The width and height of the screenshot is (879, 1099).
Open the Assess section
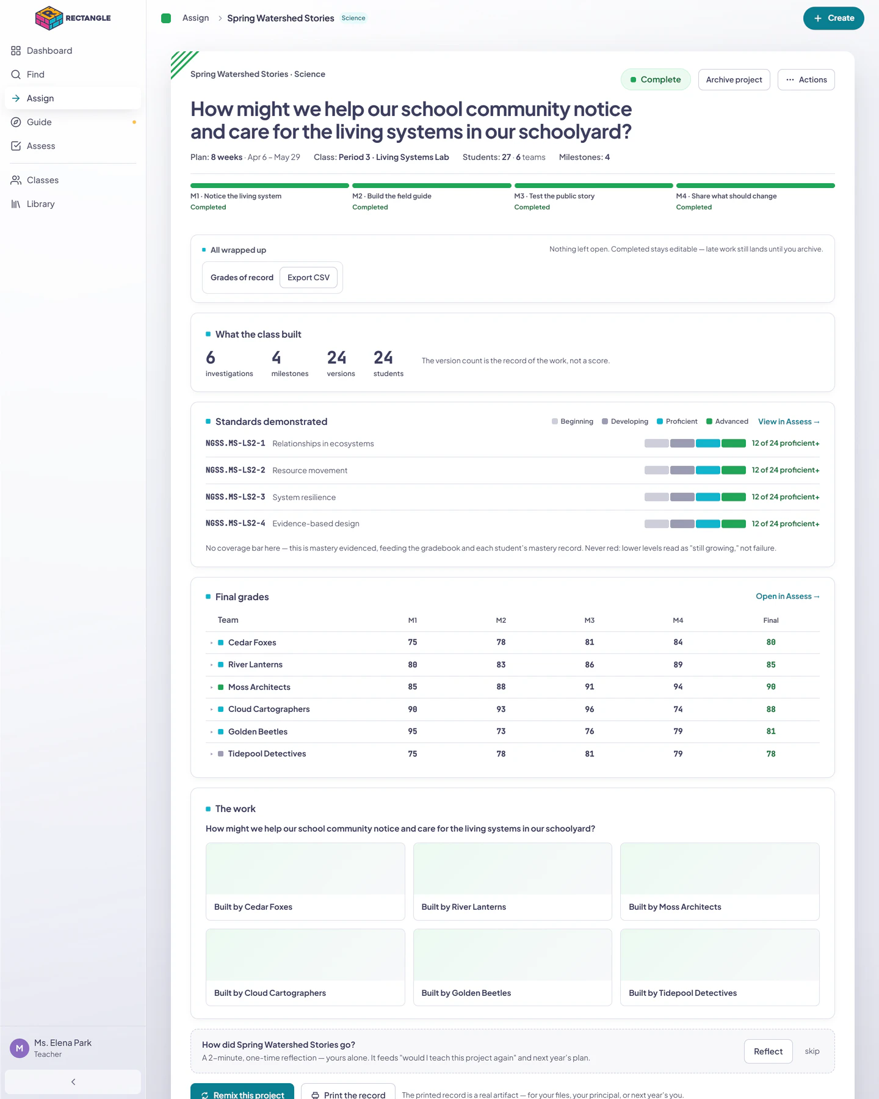[x=73, y=146]
